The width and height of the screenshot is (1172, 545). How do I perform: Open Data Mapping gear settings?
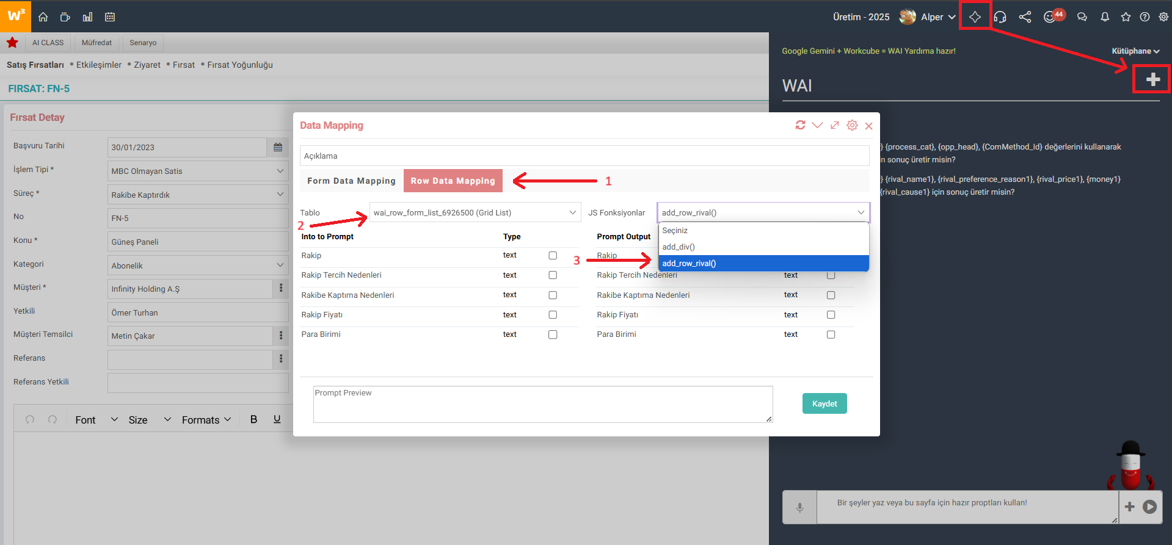click(x=852, y=125)
